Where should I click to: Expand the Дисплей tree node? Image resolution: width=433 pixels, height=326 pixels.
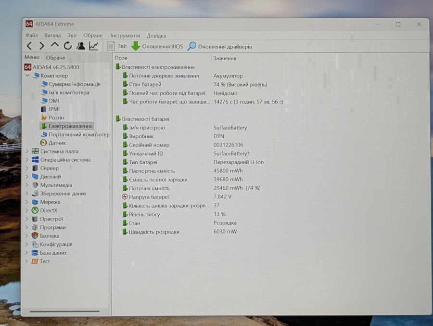coord(27,177)
